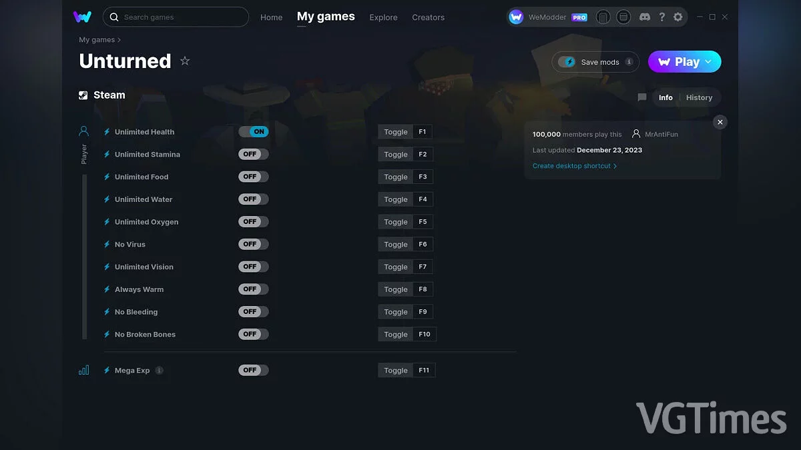This screenshot has height=450, width=801.
Task: Change the F4 hotkey for Unlimited Water
Action: coord(423,199)
